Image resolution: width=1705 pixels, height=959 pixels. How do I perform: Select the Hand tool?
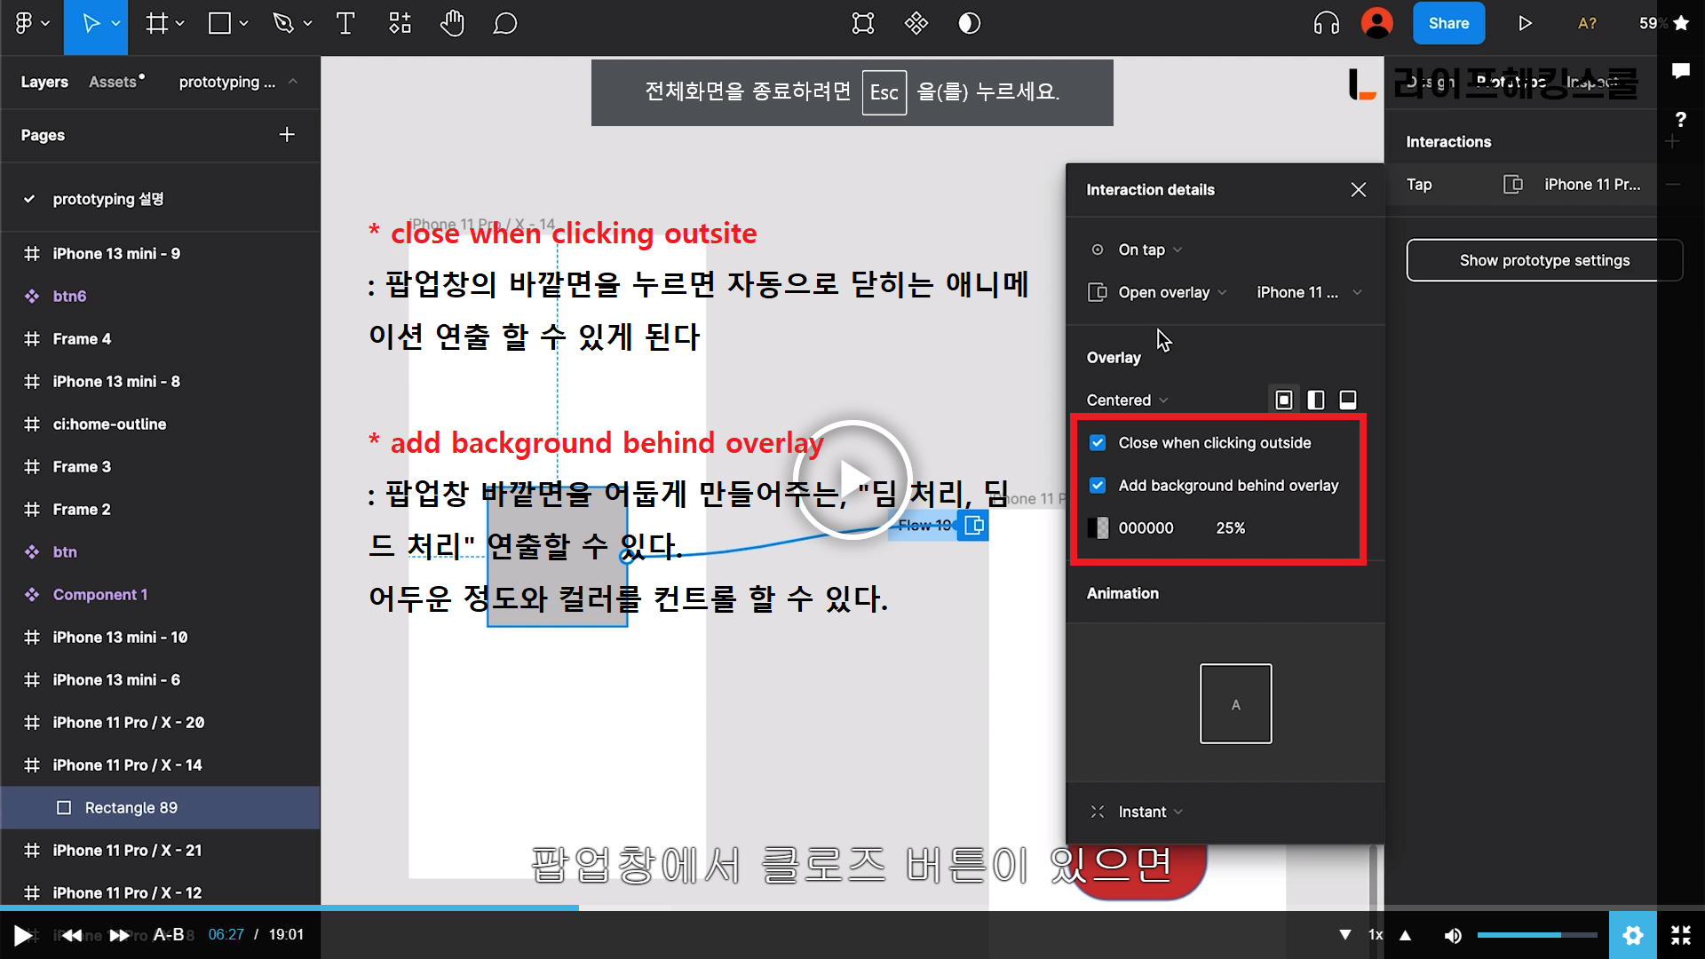(452, 24)
